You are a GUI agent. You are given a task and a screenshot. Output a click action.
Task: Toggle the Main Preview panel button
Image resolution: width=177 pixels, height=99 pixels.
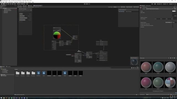tap(136, 7)
